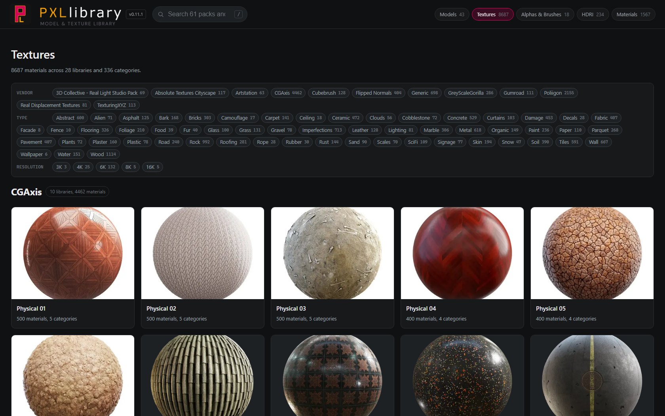
Task: Open the Physical 01 sphere thumbnail
Action: [73, 253]
